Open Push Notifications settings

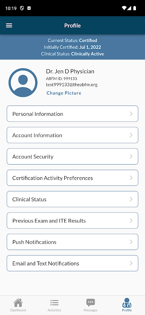(x=72, y=242)
